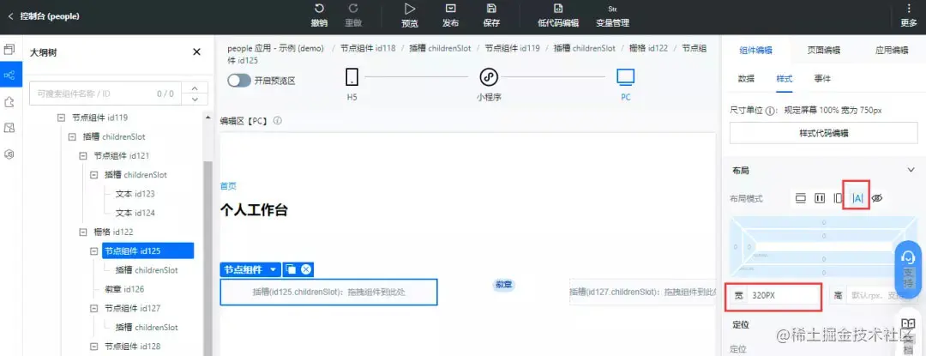Open the 数据 sub-tab
The width and height of the screenshot is (926, 356).
point(747,79)
